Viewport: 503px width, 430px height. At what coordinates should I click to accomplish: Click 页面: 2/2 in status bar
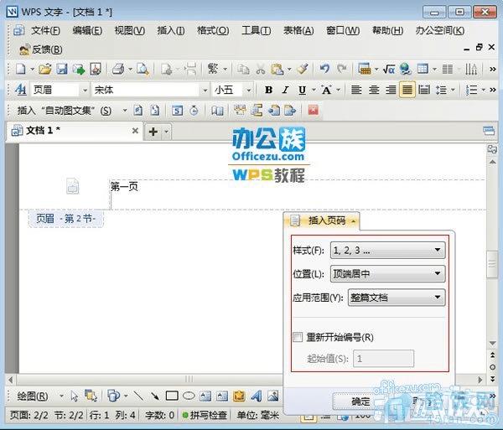tap(29, 415)
